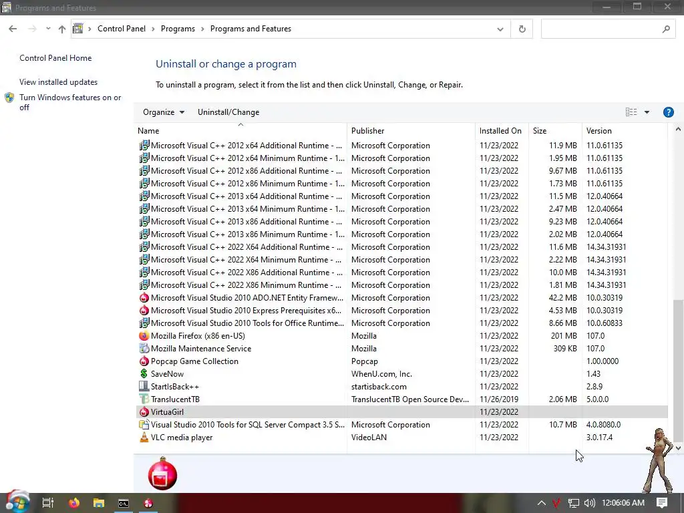
Task: Click version 3.0.17.4 cell
Action: 599,437
